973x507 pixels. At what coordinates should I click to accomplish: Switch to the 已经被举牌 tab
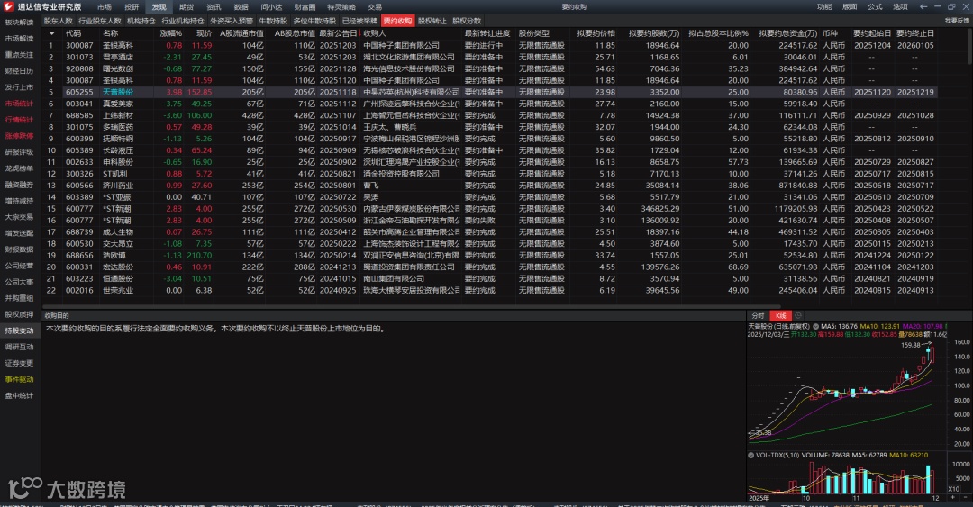click(x=359, y=21)
